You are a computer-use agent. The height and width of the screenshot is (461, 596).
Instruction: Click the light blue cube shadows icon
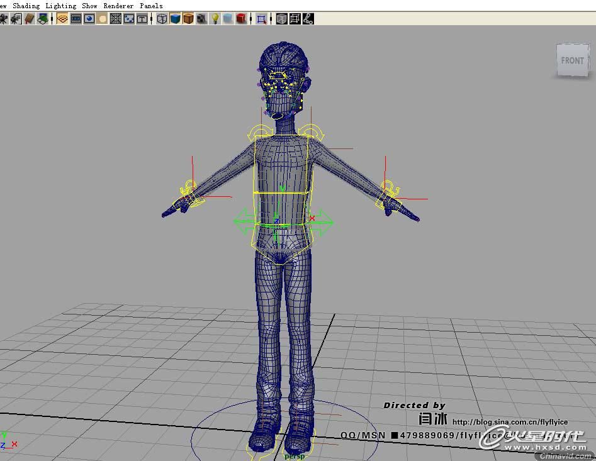(x=228, y=19)
